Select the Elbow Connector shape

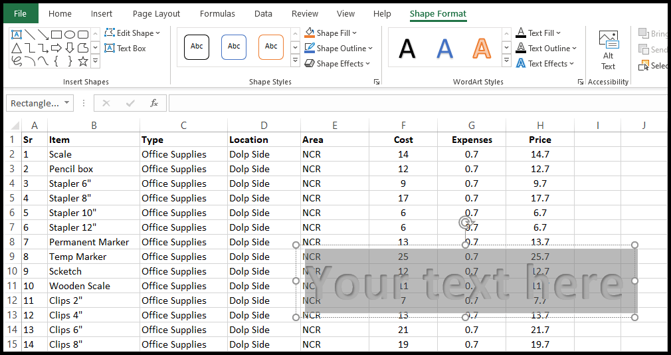click(x=29, y=48)
